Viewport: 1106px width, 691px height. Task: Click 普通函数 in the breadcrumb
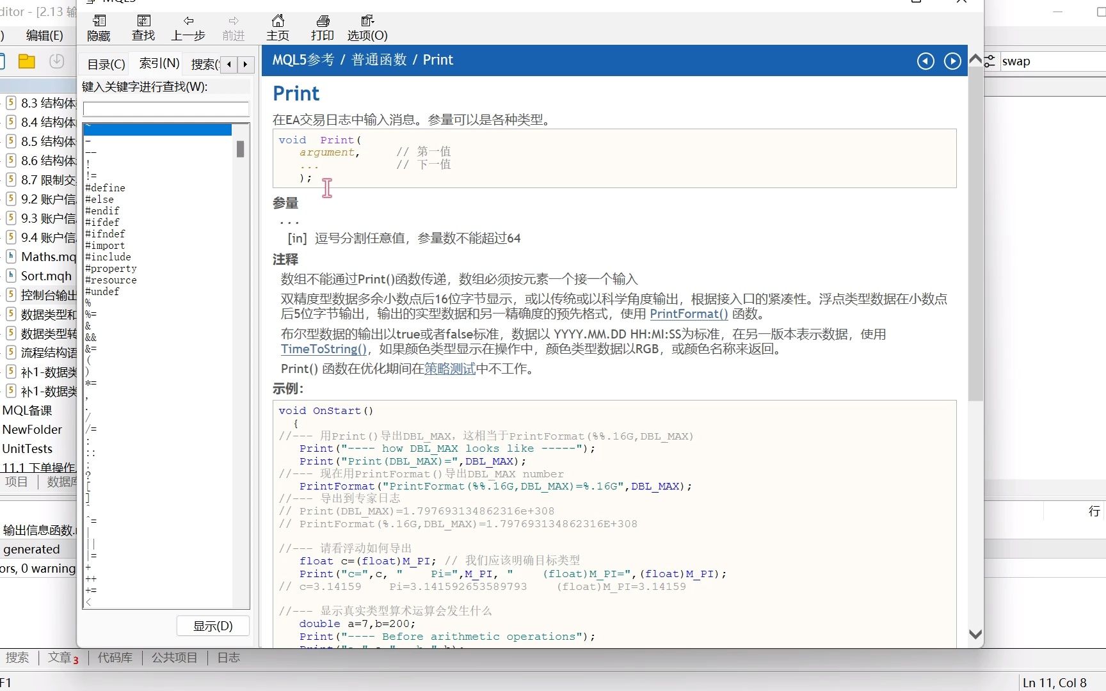[x=379, y=60]
